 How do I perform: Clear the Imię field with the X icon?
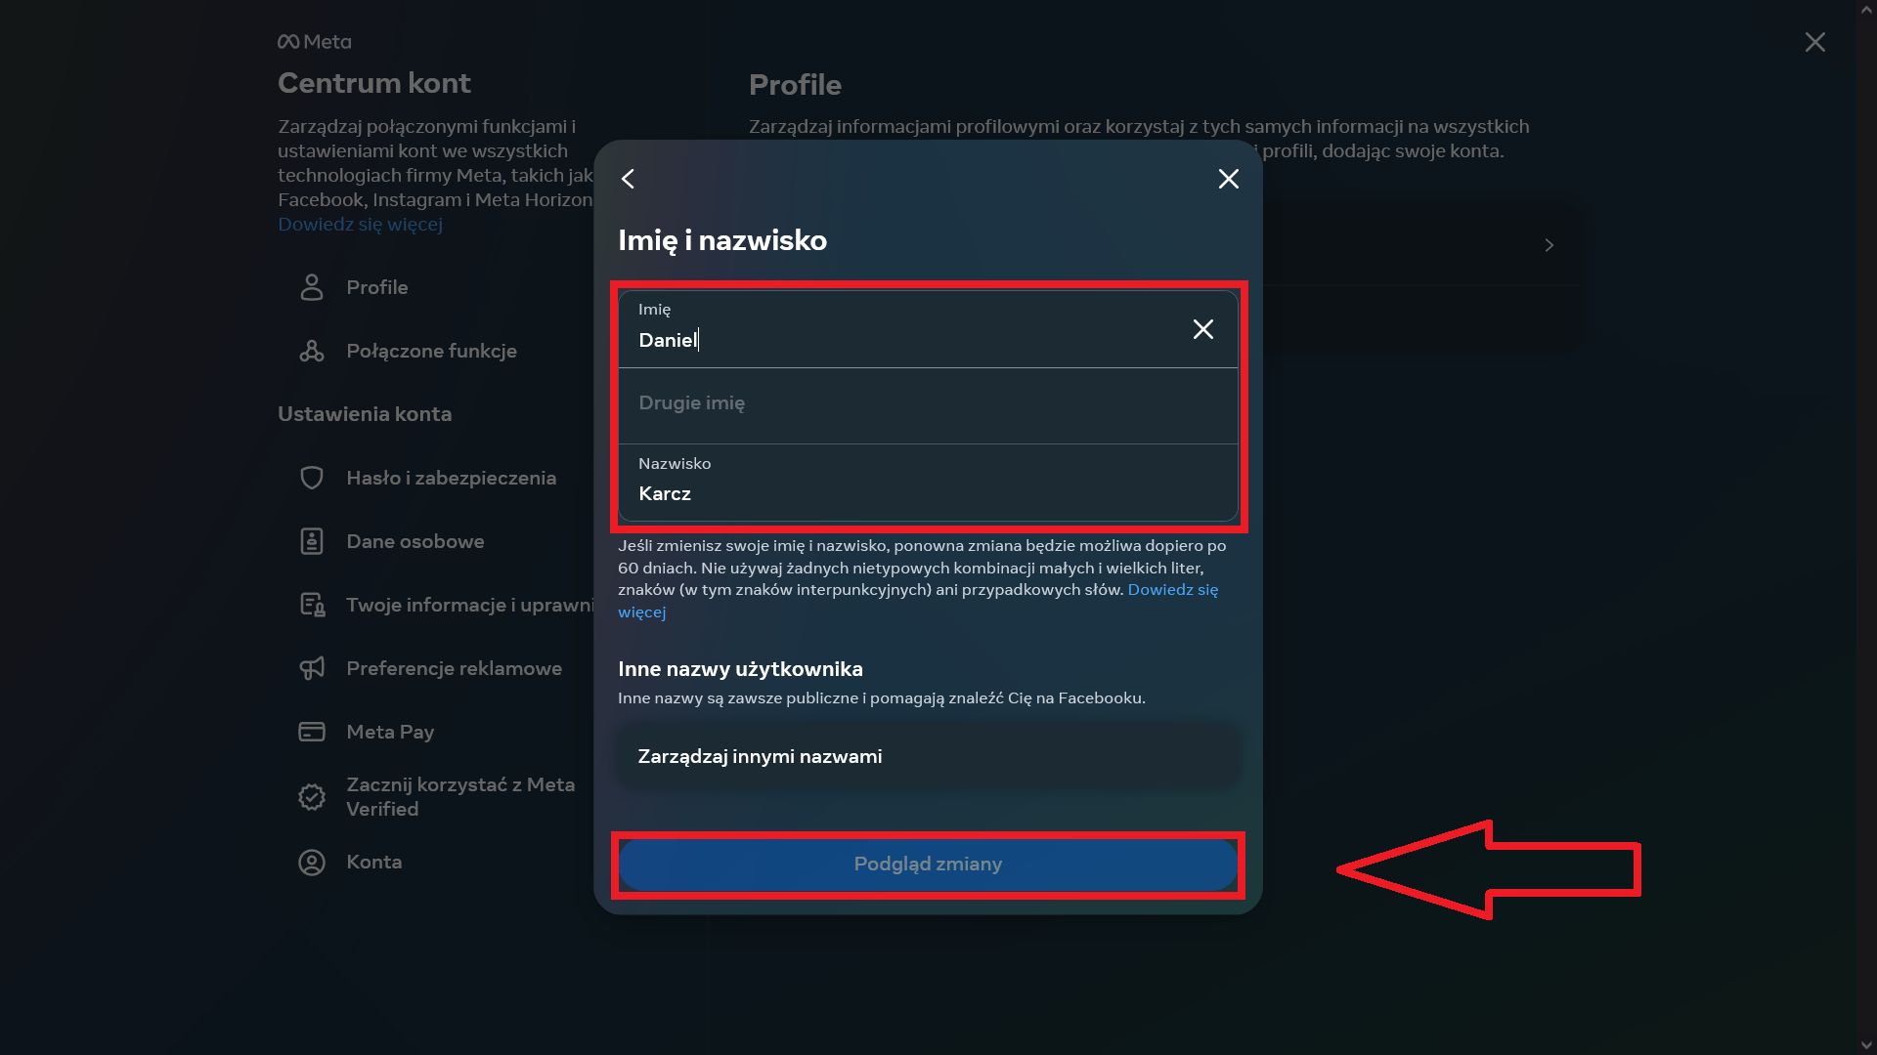pyautogui.click(x=1202, y=329)
